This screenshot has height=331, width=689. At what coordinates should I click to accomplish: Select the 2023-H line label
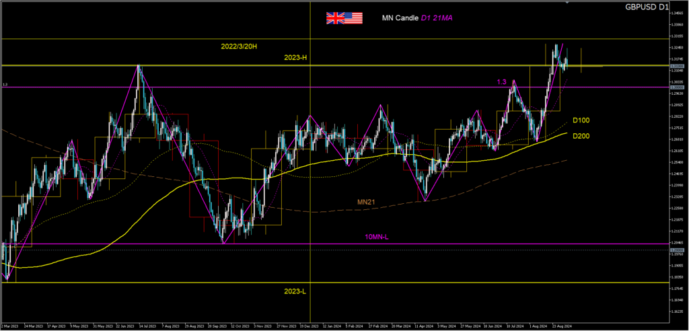(295, 58)
